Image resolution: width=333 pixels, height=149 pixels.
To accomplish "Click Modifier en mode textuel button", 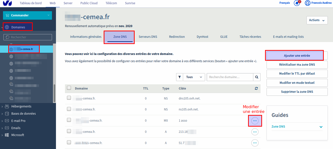I will pyautogui.click(x=297, y=83).
